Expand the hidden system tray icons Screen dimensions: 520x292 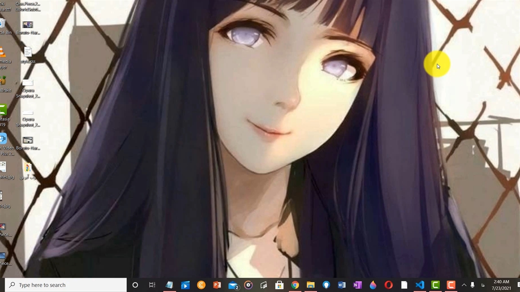pos(464,285)
